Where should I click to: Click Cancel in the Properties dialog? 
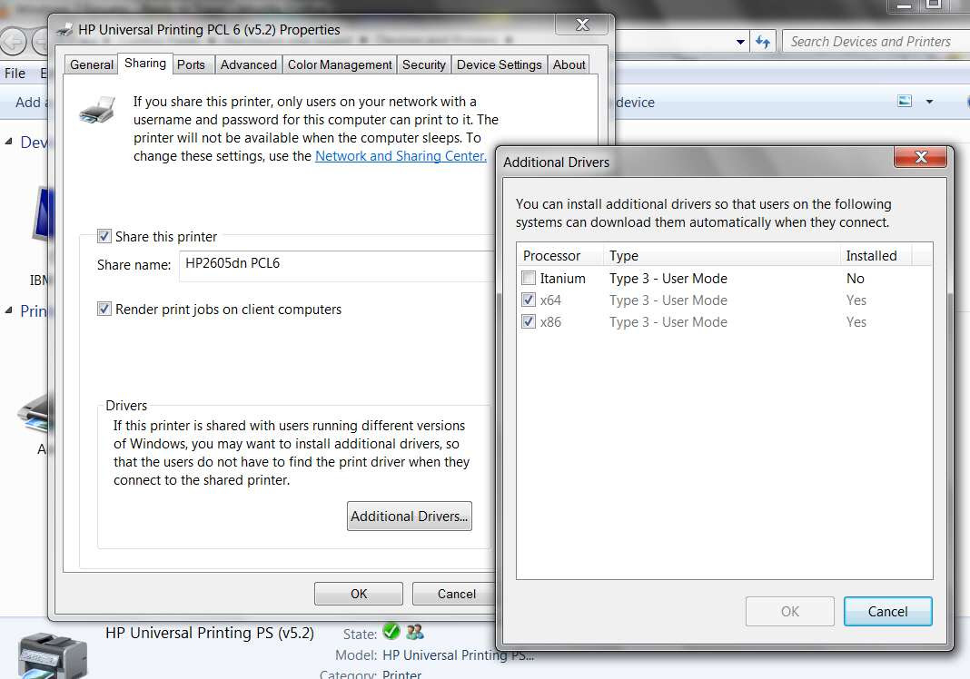456,594
